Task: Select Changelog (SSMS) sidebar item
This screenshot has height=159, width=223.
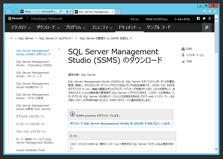Action: pyautogui.click(x=34, y=63)
